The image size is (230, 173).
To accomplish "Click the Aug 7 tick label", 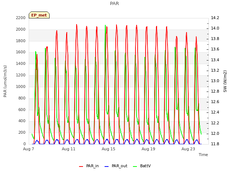I will pyautogui.click(x=28, y=149).
